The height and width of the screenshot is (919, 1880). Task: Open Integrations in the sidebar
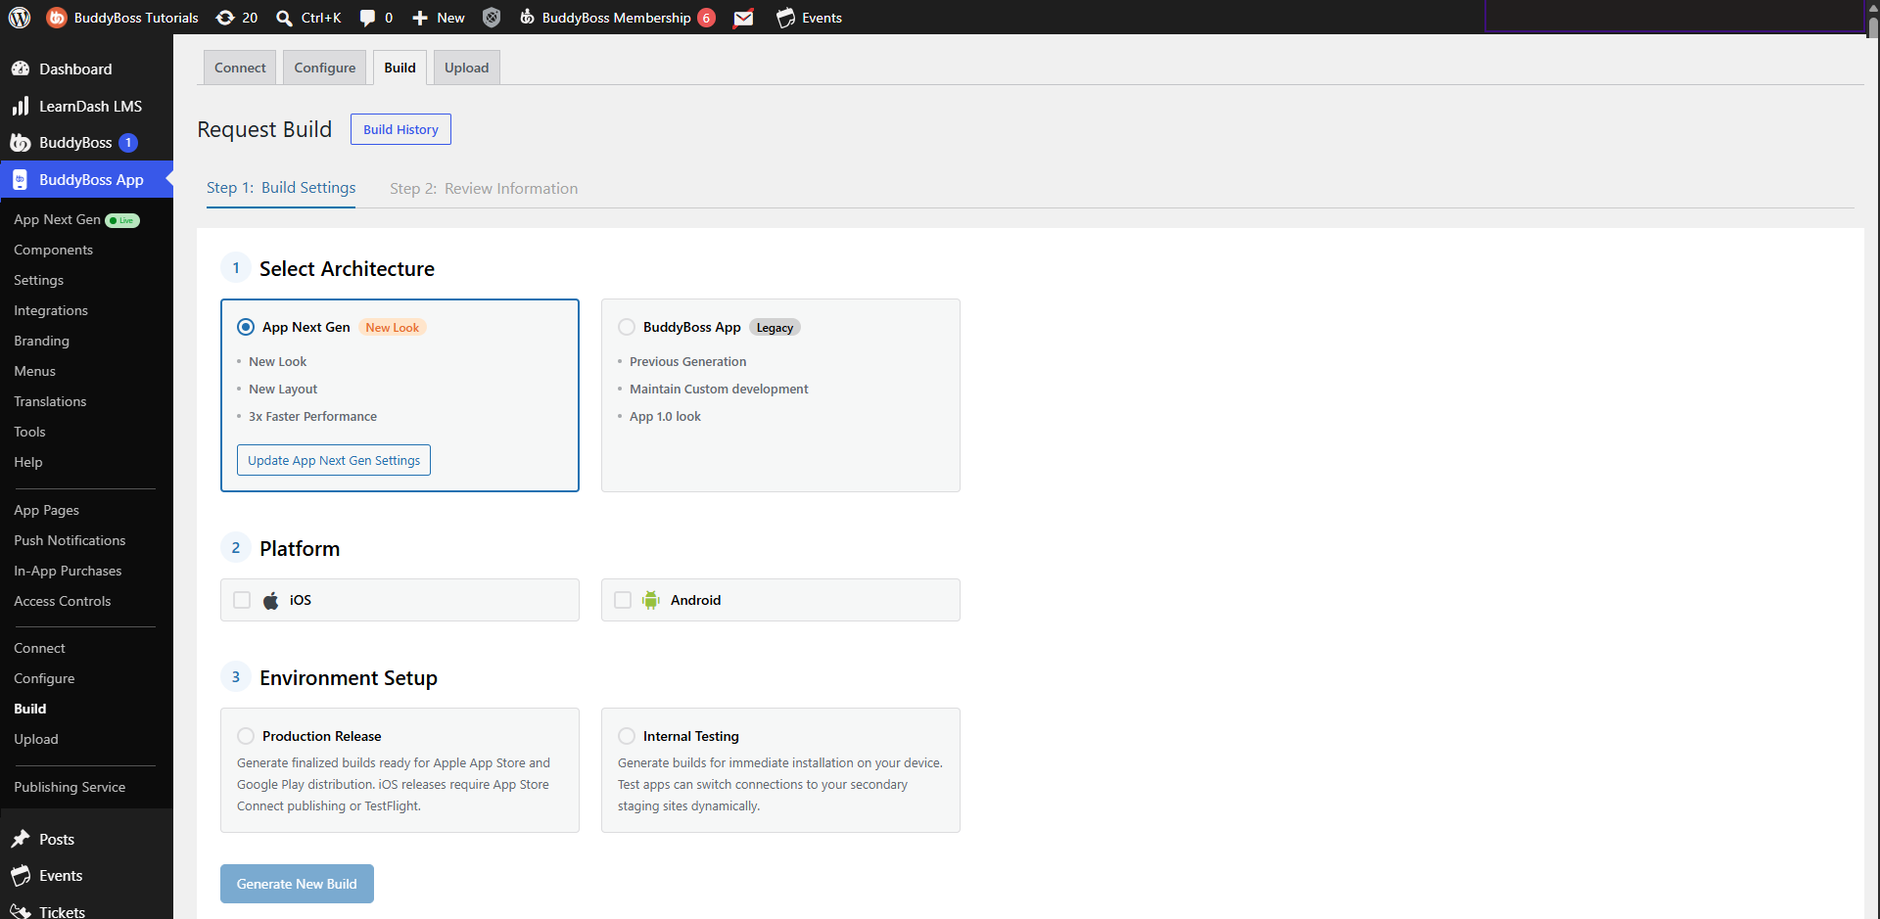[x=51, y=310]
